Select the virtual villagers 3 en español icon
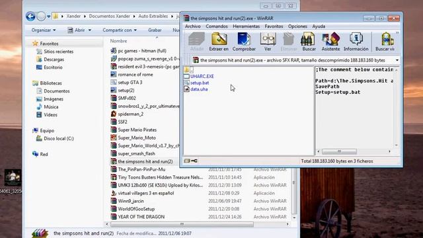Viewport: 423px width, 238px height. 114,193
